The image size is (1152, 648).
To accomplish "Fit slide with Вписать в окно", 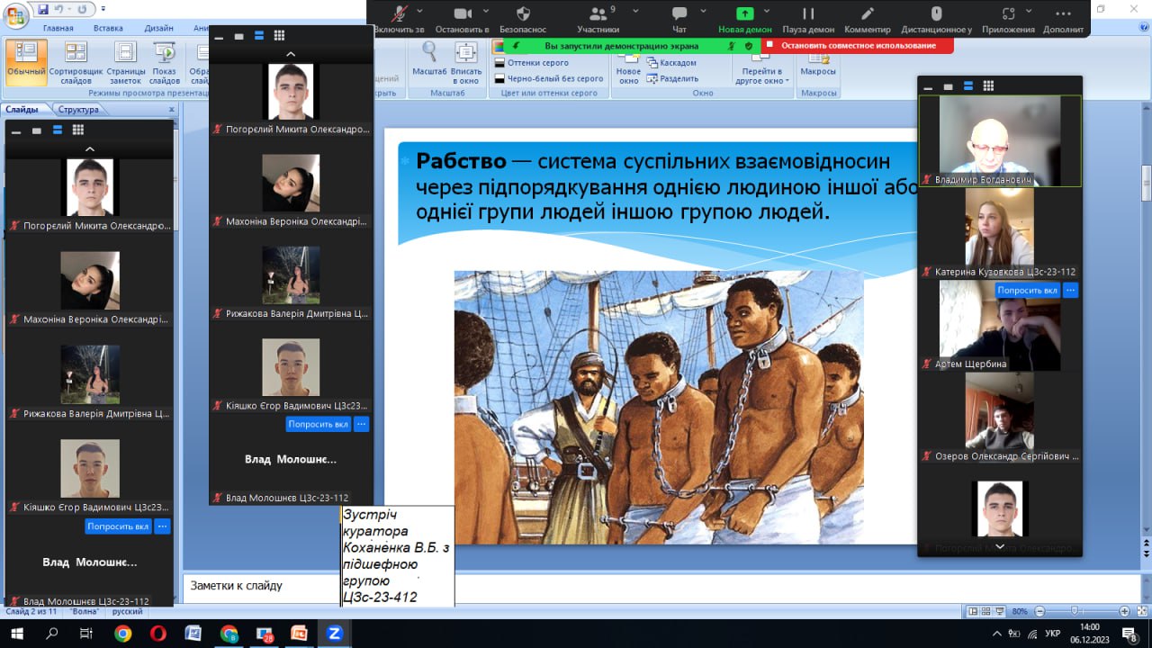I will [x=466, y=61].
